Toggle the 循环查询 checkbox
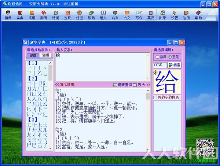 (x=115, y=85)
